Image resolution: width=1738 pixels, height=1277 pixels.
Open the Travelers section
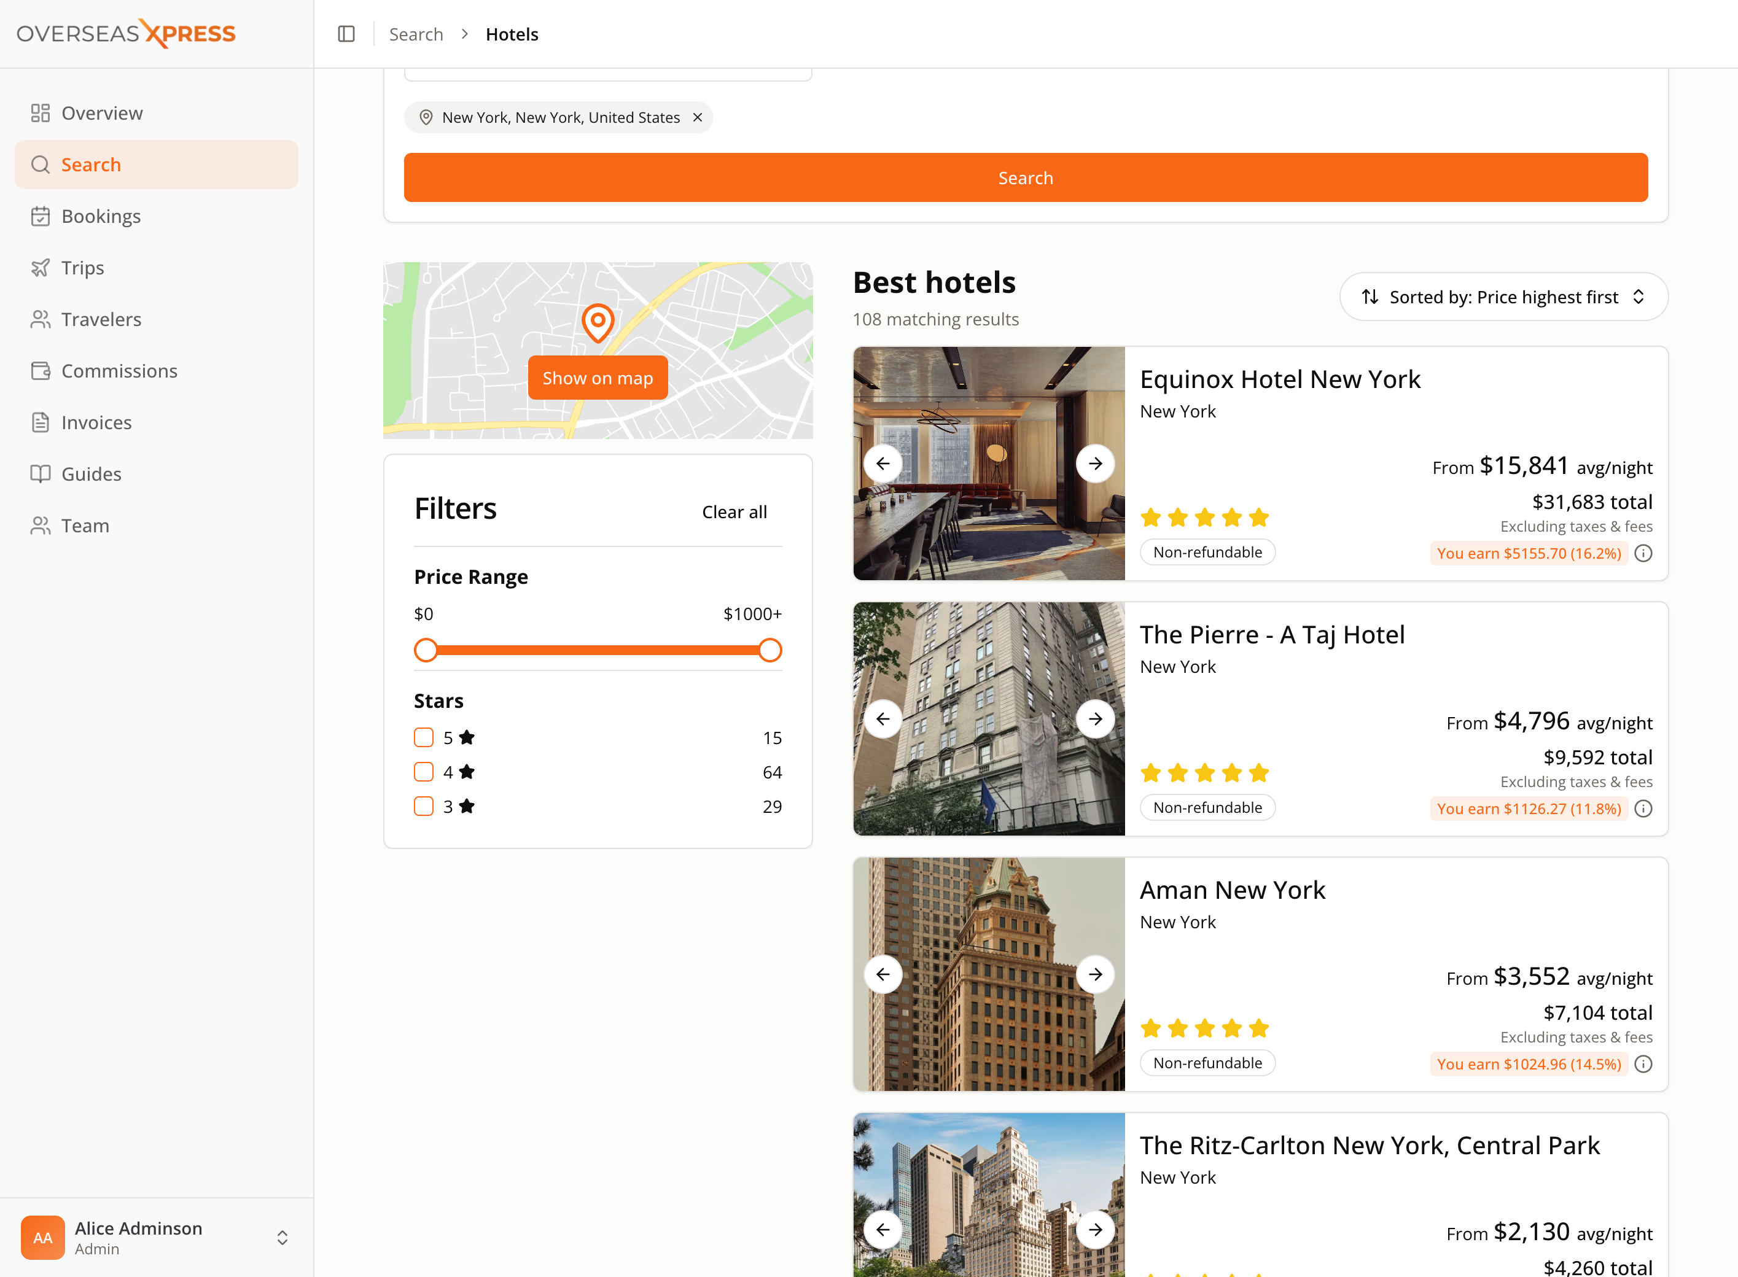point(156,319)
